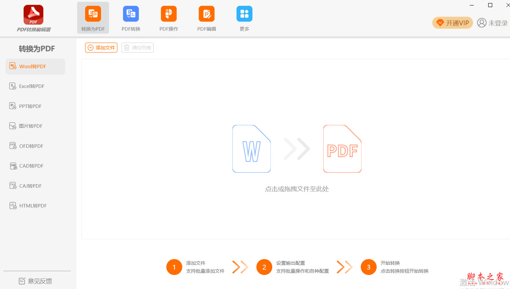
Task: Maximize the application window
Action: click(490, 5)
